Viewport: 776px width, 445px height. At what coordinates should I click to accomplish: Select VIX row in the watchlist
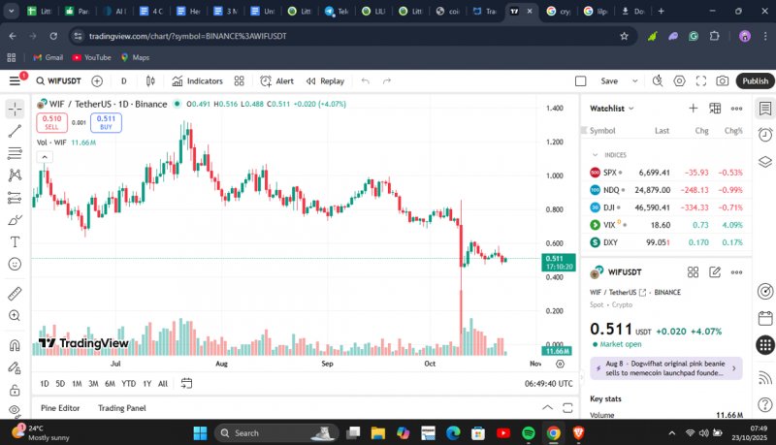[x=665, y=225]
